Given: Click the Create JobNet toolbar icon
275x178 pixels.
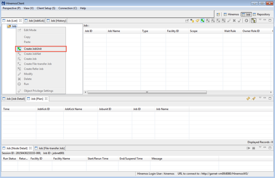Looking at the screenshot, I should (208, 21).
